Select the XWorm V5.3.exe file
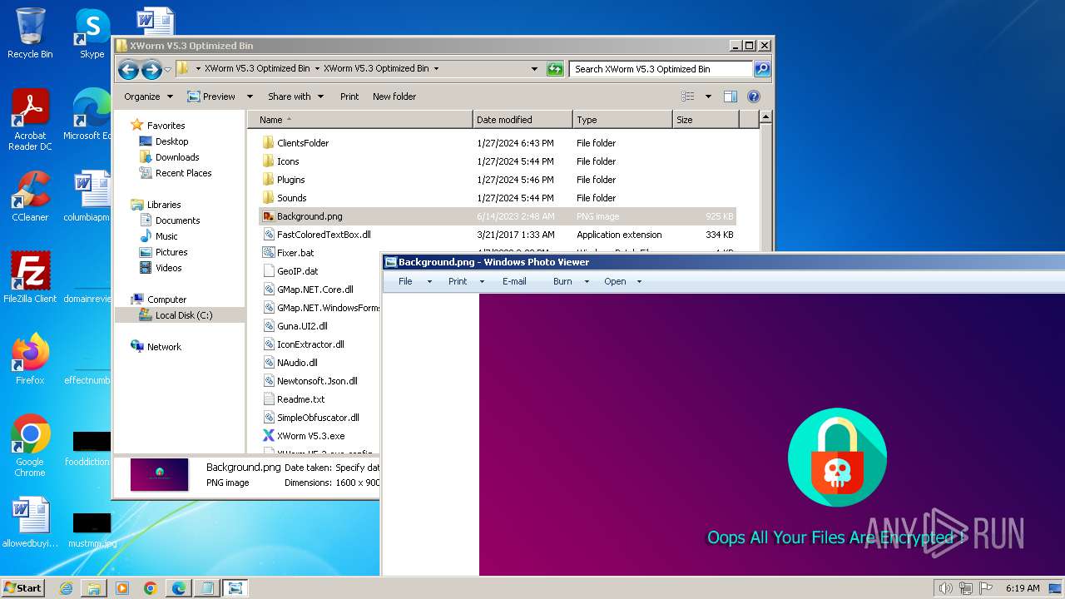The height and width of the screenshot is (599, 1065). point(310,436)
